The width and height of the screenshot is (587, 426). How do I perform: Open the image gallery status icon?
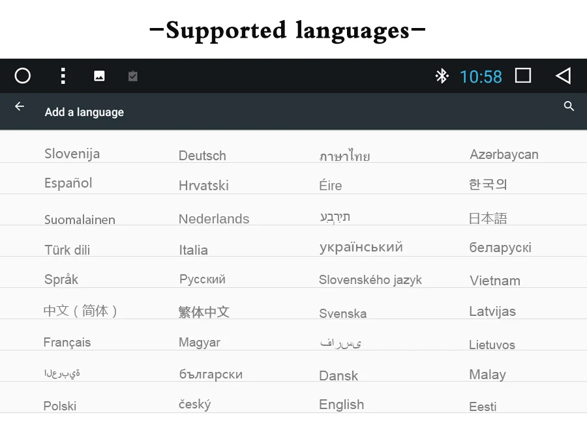[x=99, y=76]
